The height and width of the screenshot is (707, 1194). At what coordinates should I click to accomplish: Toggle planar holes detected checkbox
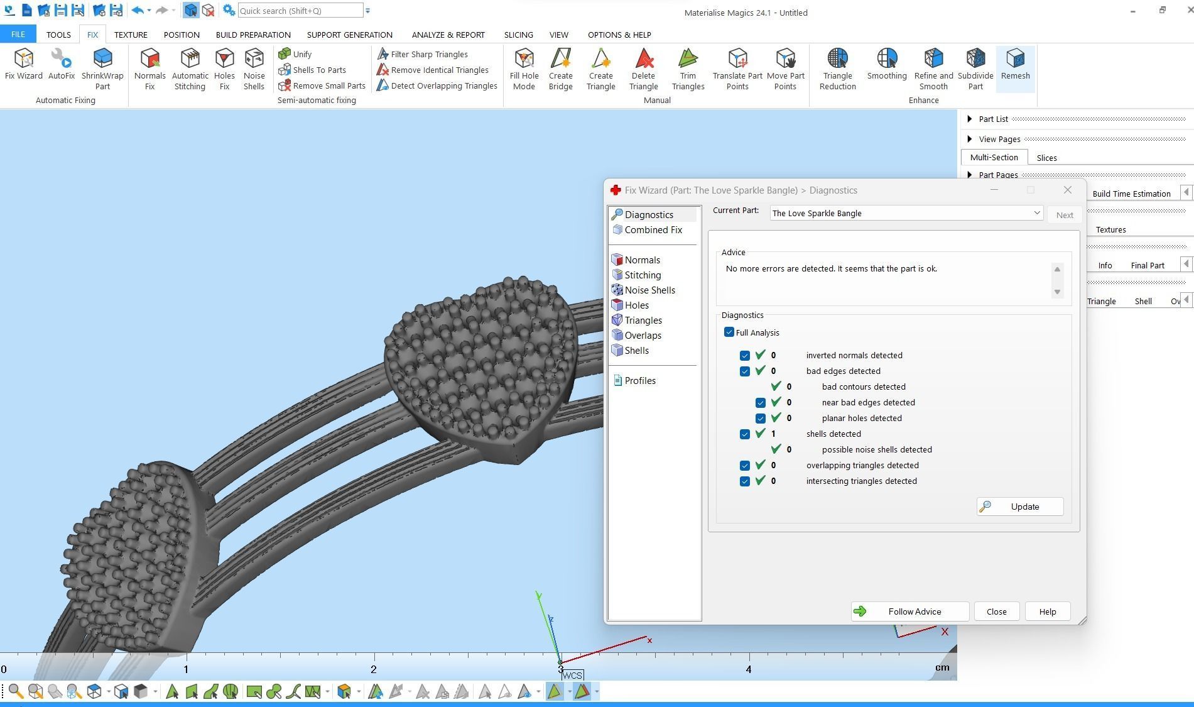click(760, 419)
